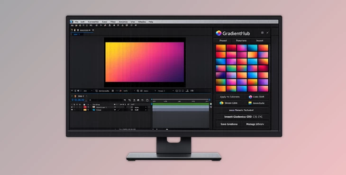
Task: Open the mode dropdown on the second layer row
Action: pyautogui.click(x=141, y=110)
